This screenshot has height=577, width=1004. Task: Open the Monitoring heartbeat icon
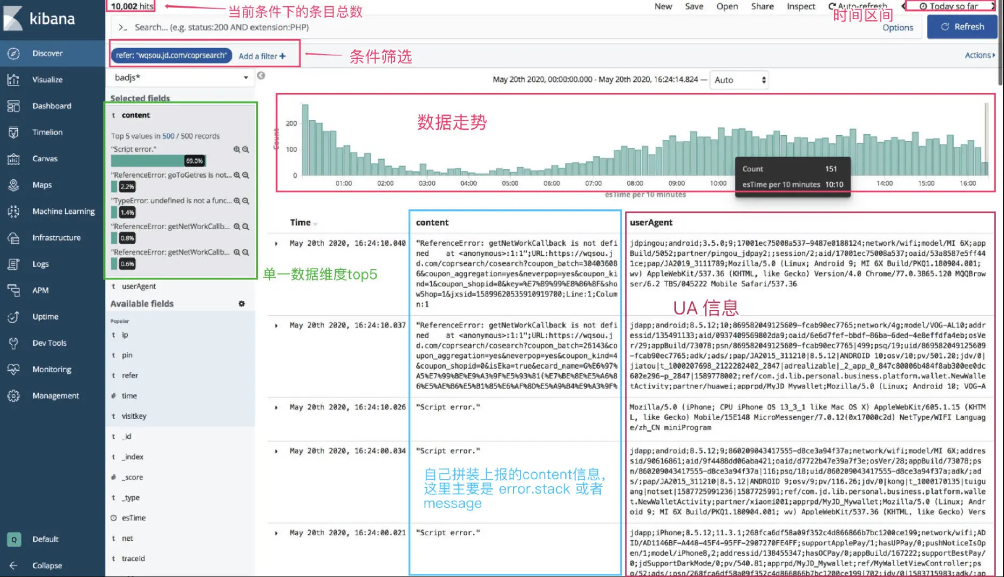14,369
